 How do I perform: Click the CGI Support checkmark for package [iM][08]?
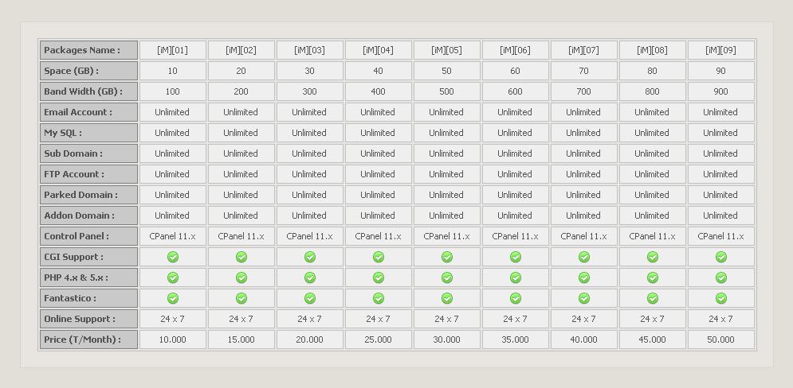tap(653, 257)
